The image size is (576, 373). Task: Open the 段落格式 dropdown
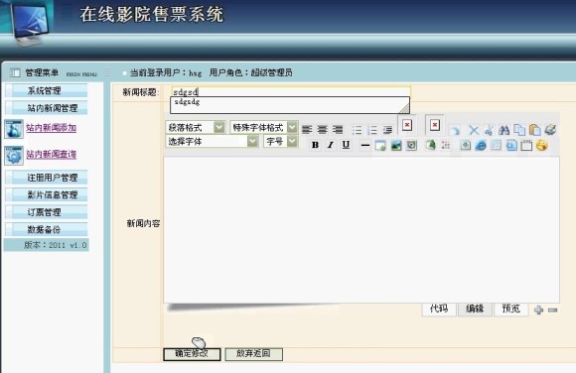(x=195, y=127)
